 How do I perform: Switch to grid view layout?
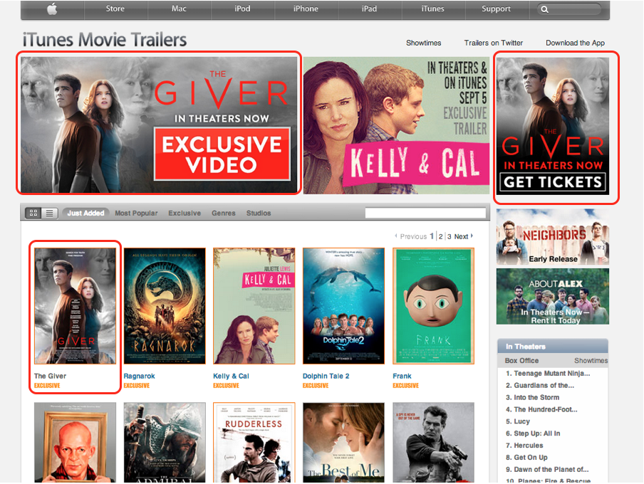click(33, 213)
